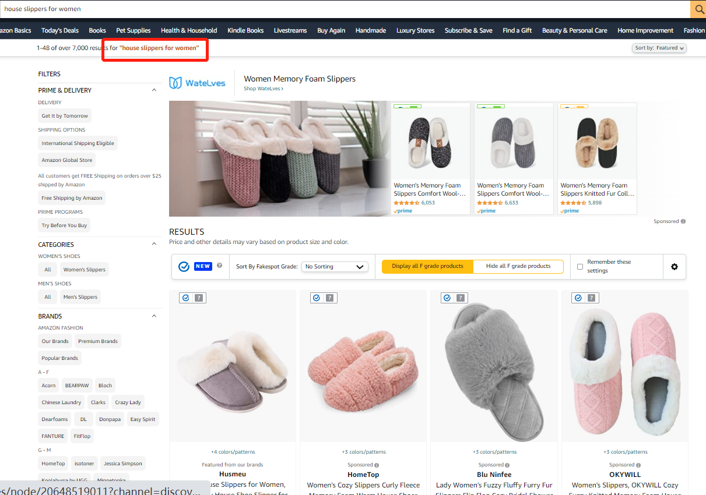Show the +3 colors/patterns for OKYWILL slippers
The image size is (706, 495).
[625, 452]
